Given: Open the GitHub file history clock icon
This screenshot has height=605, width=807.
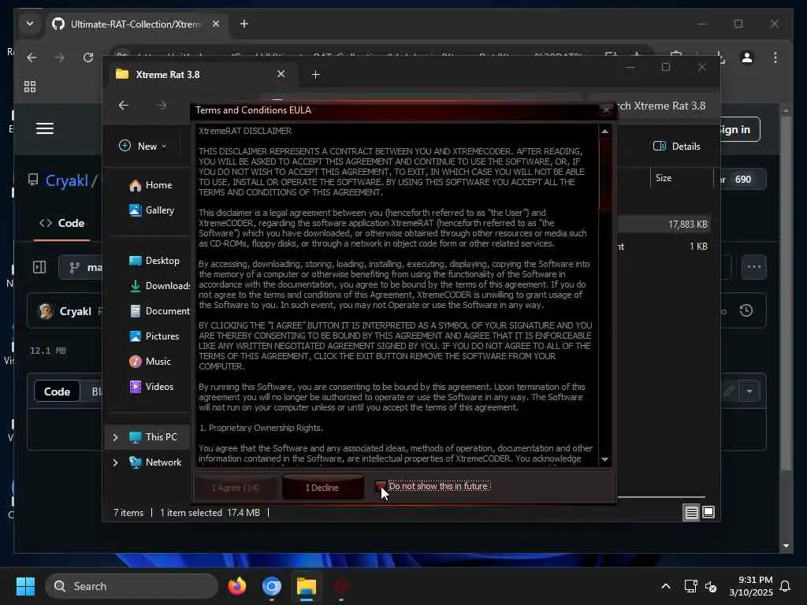Looking at the screenshot, I should pyautogui.click(x=746, y=310).
